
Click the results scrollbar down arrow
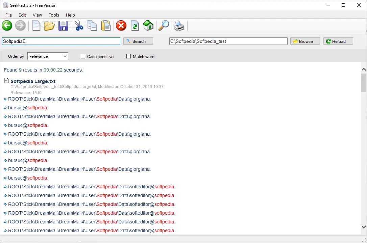click(x=364, y=227)
